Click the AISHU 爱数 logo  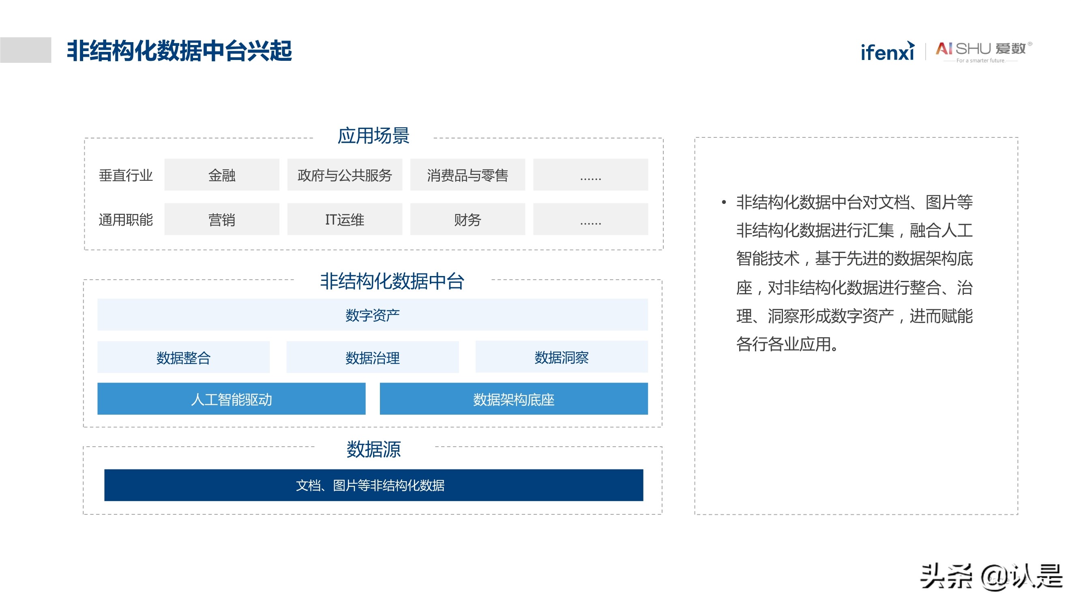click(x=983, y=52)
